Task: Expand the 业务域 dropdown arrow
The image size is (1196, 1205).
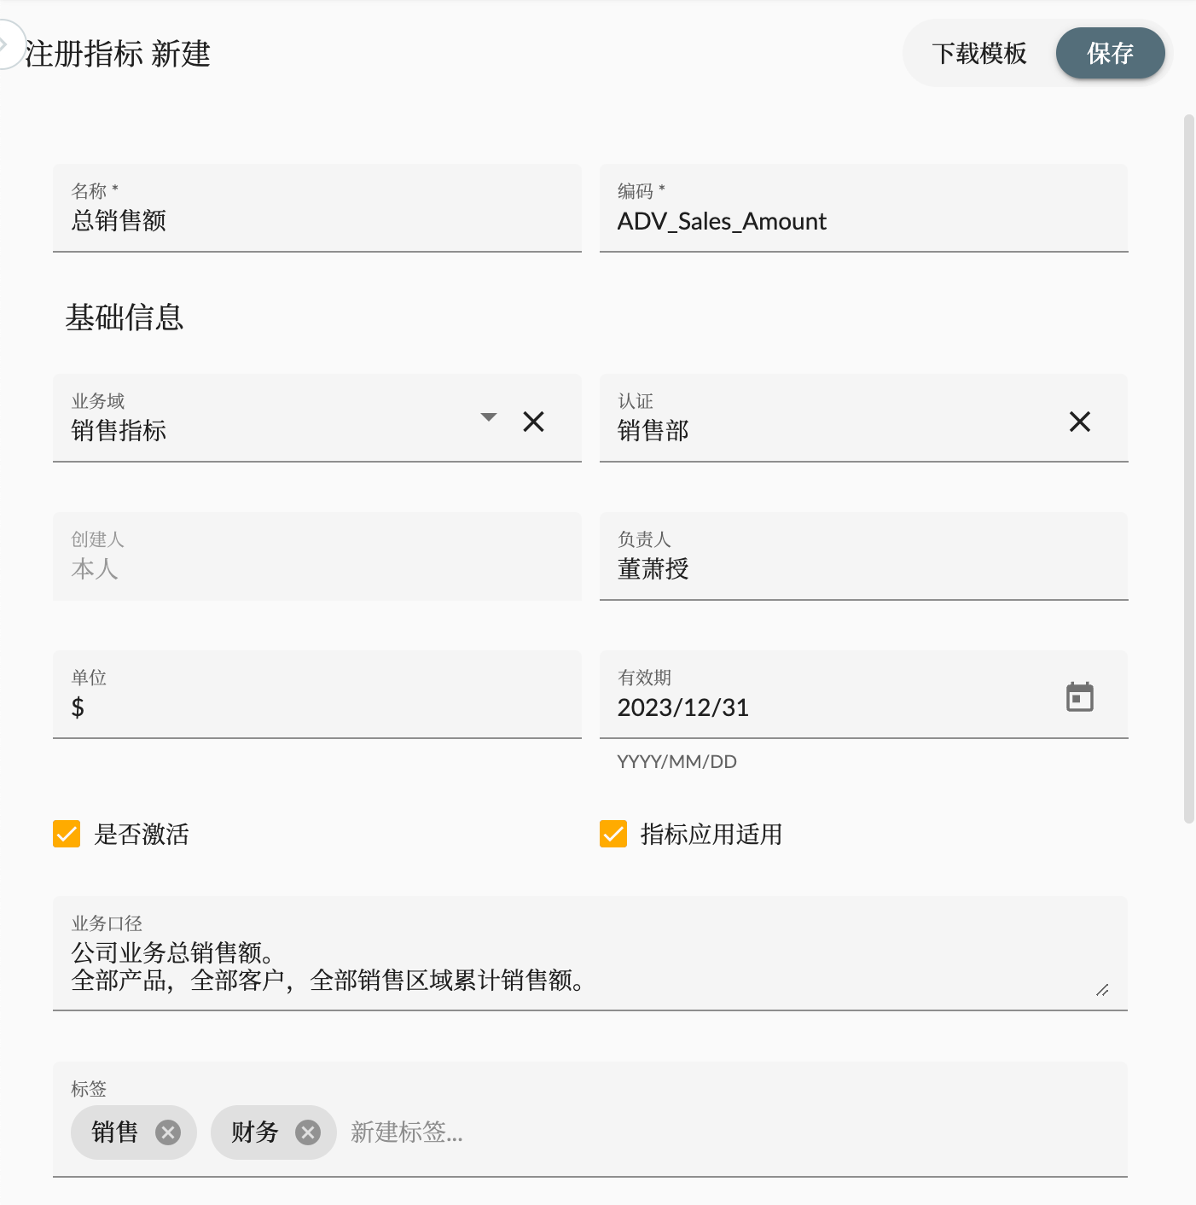Action: tap(488, 417)
